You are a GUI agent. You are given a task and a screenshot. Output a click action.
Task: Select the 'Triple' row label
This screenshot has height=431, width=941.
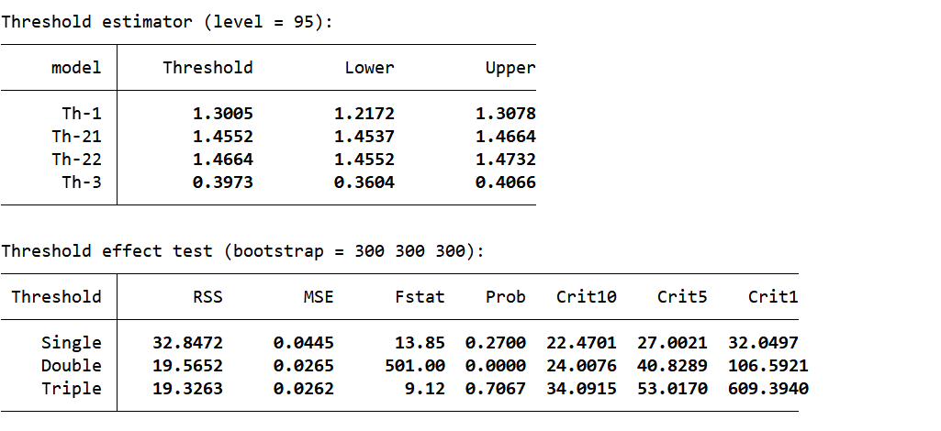coord(72,389)
